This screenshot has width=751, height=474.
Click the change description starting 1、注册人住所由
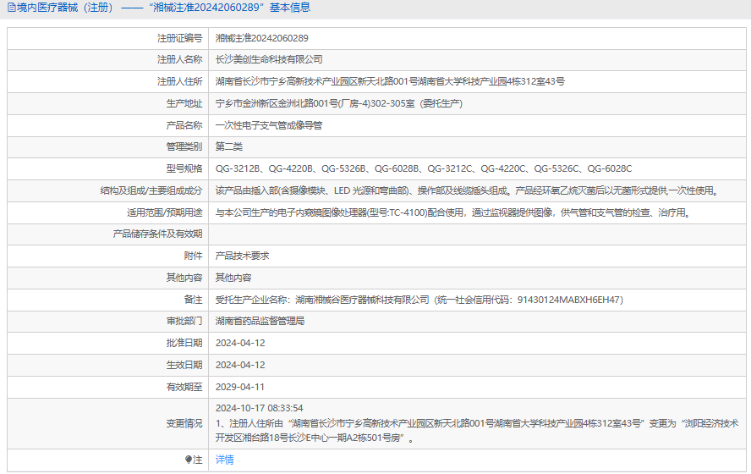pyautogui.click(x=477, y=431)
